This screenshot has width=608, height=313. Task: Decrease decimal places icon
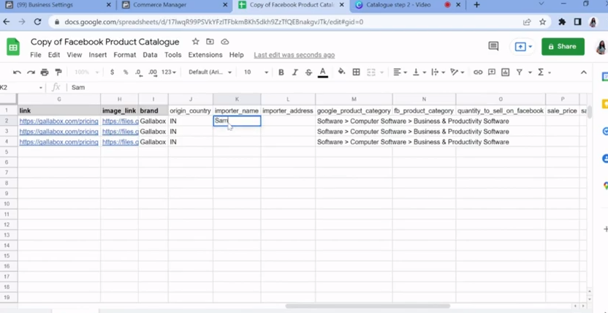coord(138,72)
